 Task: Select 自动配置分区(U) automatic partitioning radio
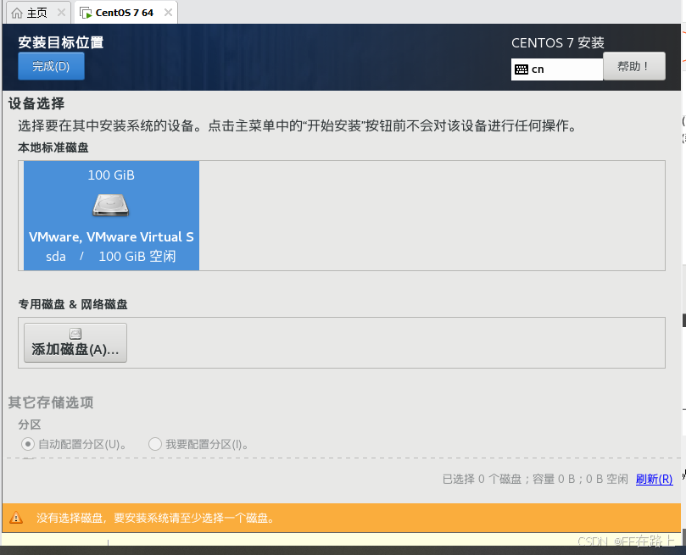(x=28, y=445)
